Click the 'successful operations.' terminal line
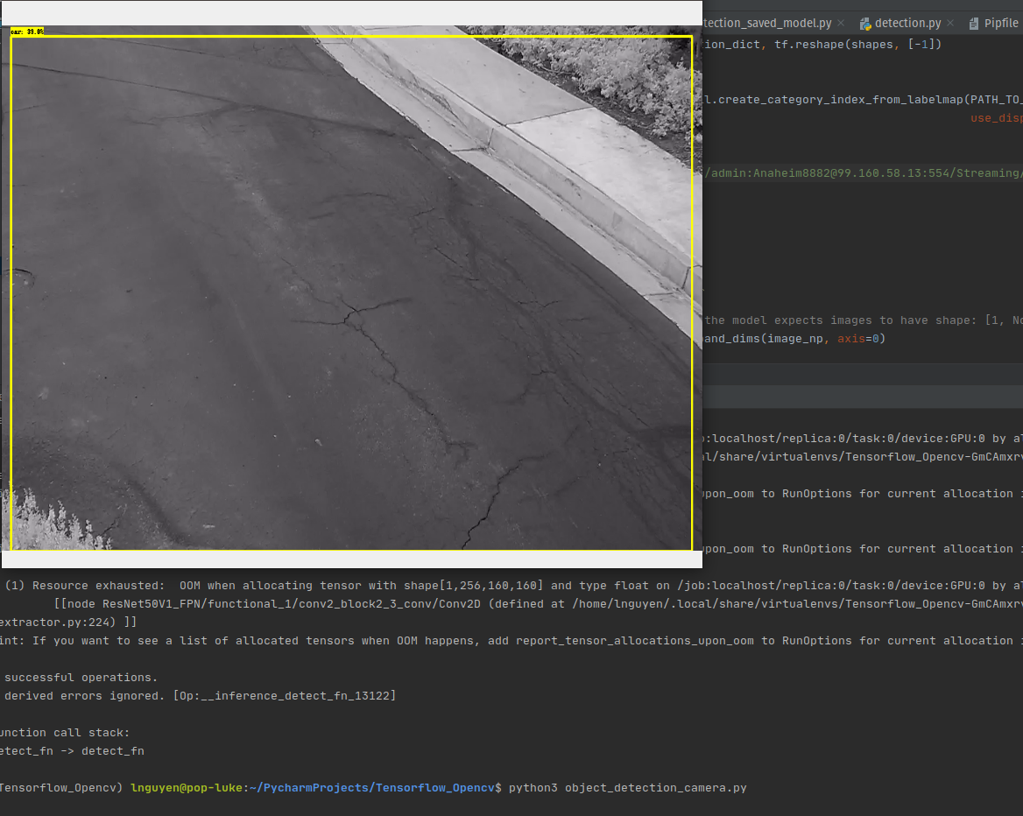 81,678
